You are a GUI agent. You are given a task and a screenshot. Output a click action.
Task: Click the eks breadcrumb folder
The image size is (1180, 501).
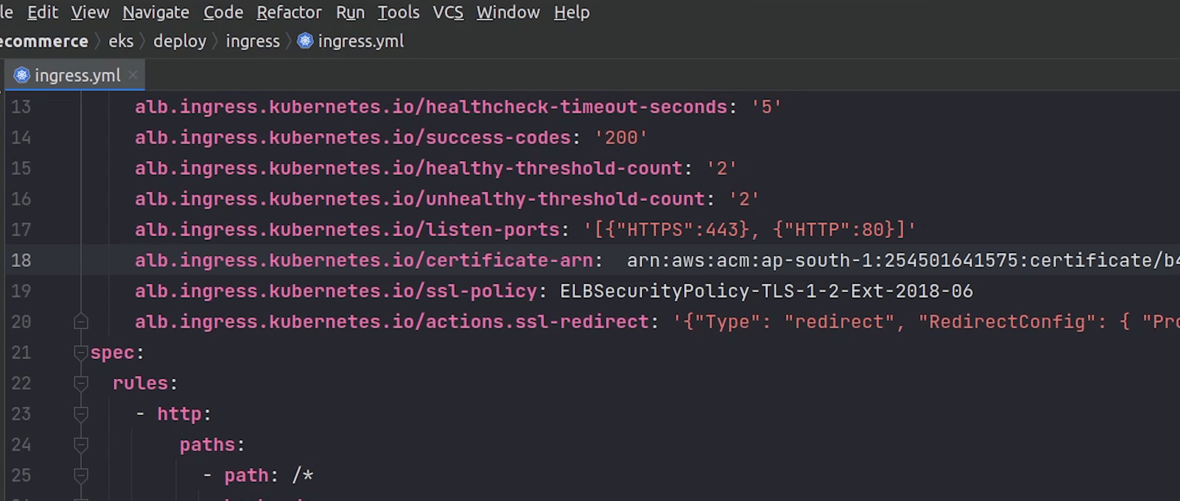(x=121, y=41)
